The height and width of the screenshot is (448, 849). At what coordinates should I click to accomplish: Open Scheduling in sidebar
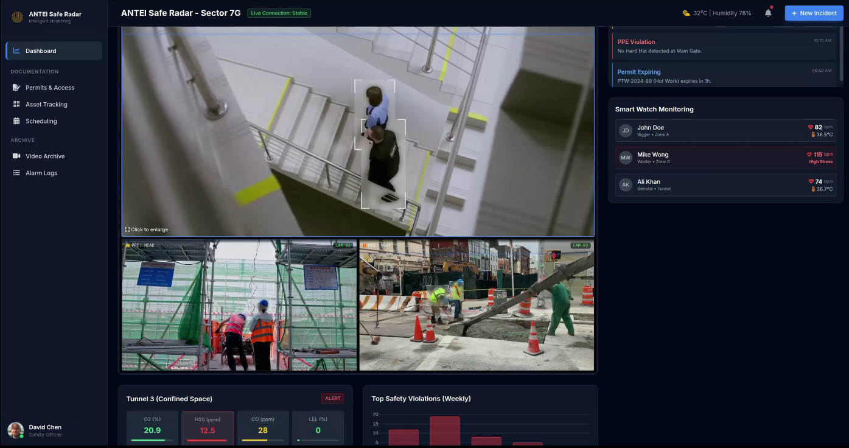pos(54,121)
